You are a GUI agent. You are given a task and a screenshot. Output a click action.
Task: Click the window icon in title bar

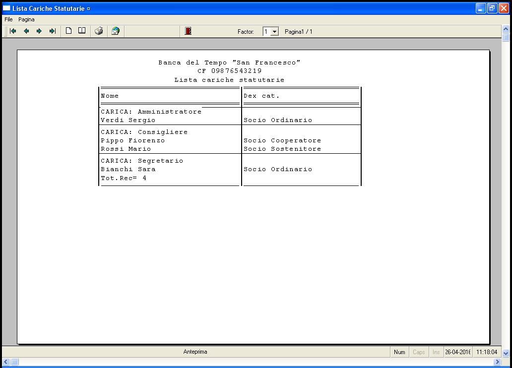point(6,8)
